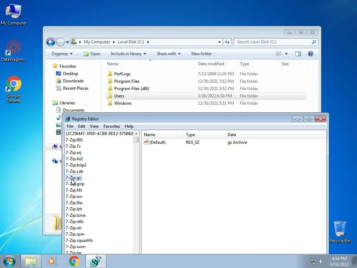The height and width of the screenshot is (268, 357).
Task: Select the 7-Zip.rar registry key
Action: pyautogui.click(x=74, y=228)
